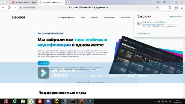Select the ExLoader Читы на КС2 tab
This screenshot has height=104, width=185.
pos(51,2)
